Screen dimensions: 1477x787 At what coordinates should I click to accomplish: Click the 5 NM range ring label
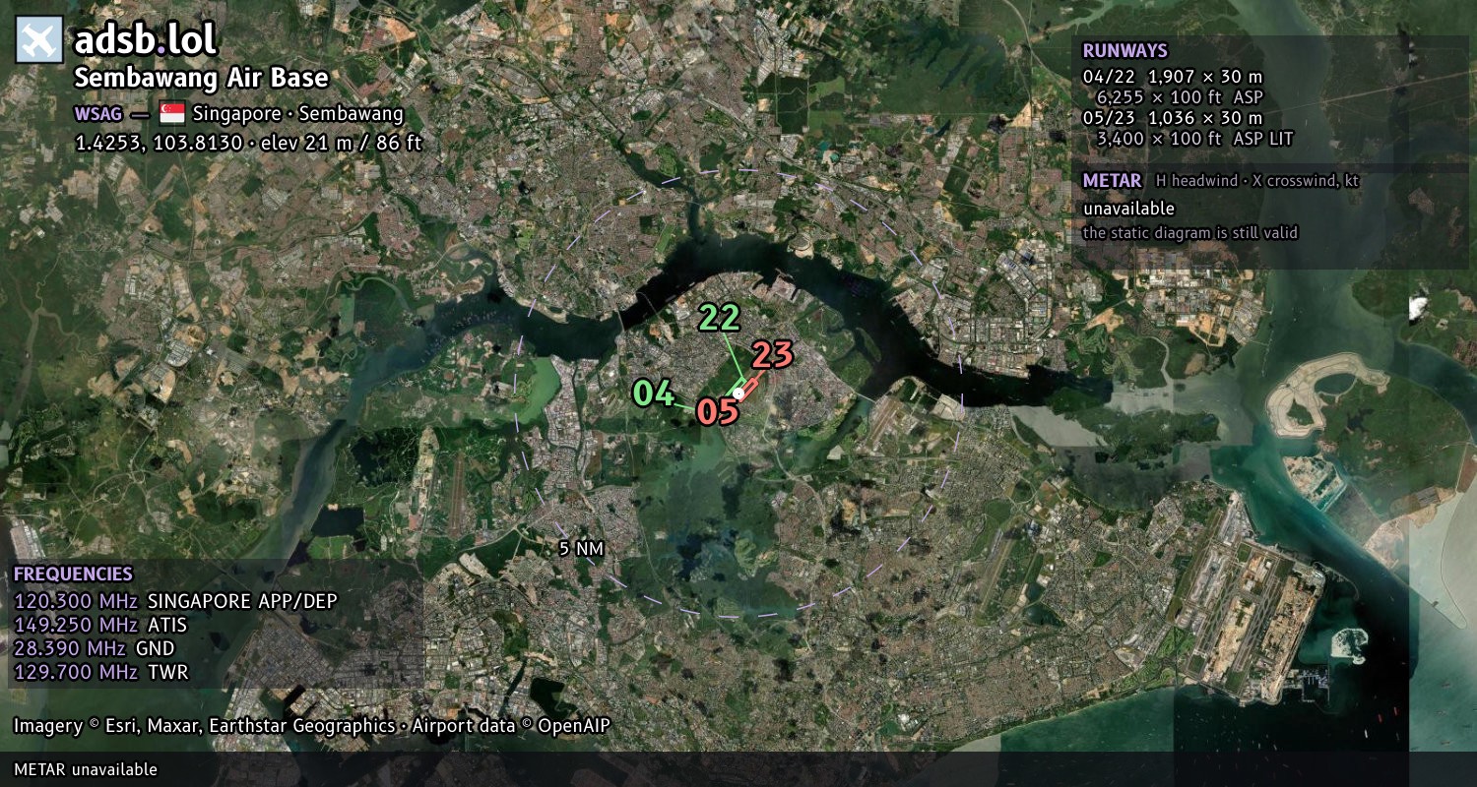(x=580, y=549)
